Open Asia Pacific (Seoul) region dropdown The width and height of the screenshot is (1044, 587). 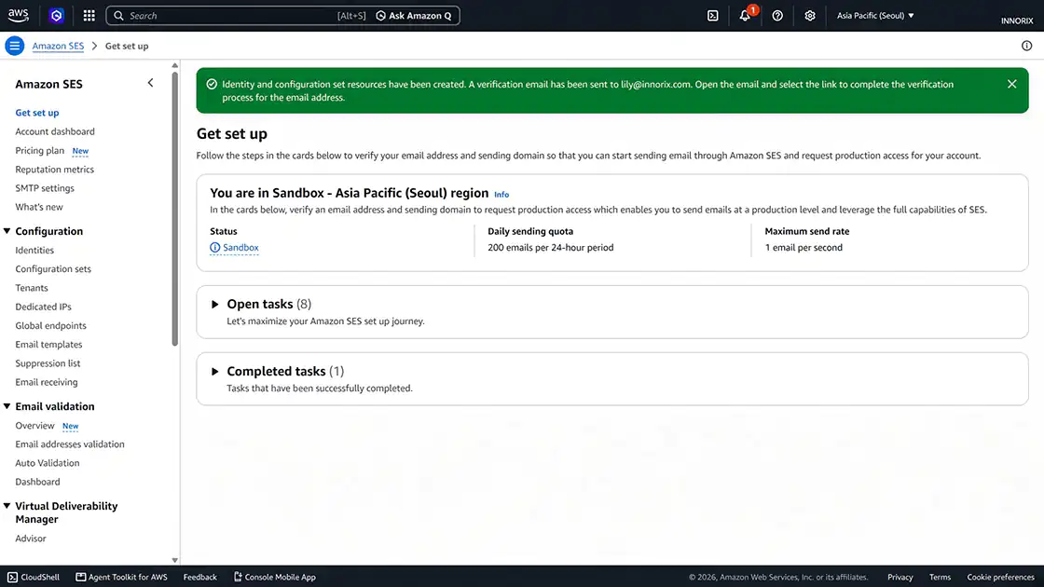875,15
